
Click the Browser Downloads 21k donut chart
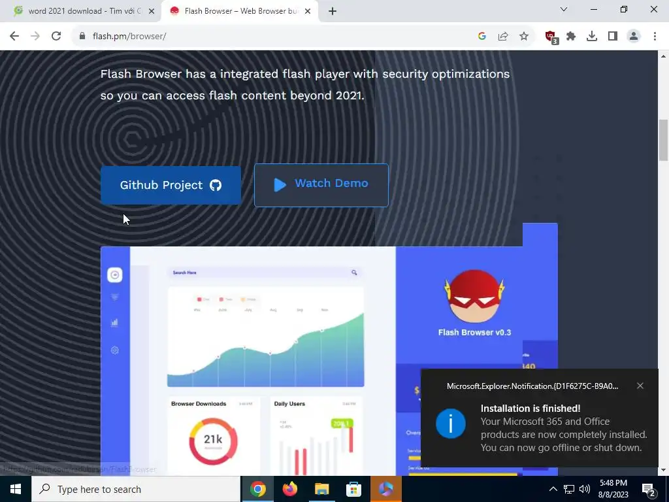pos(213,441)
